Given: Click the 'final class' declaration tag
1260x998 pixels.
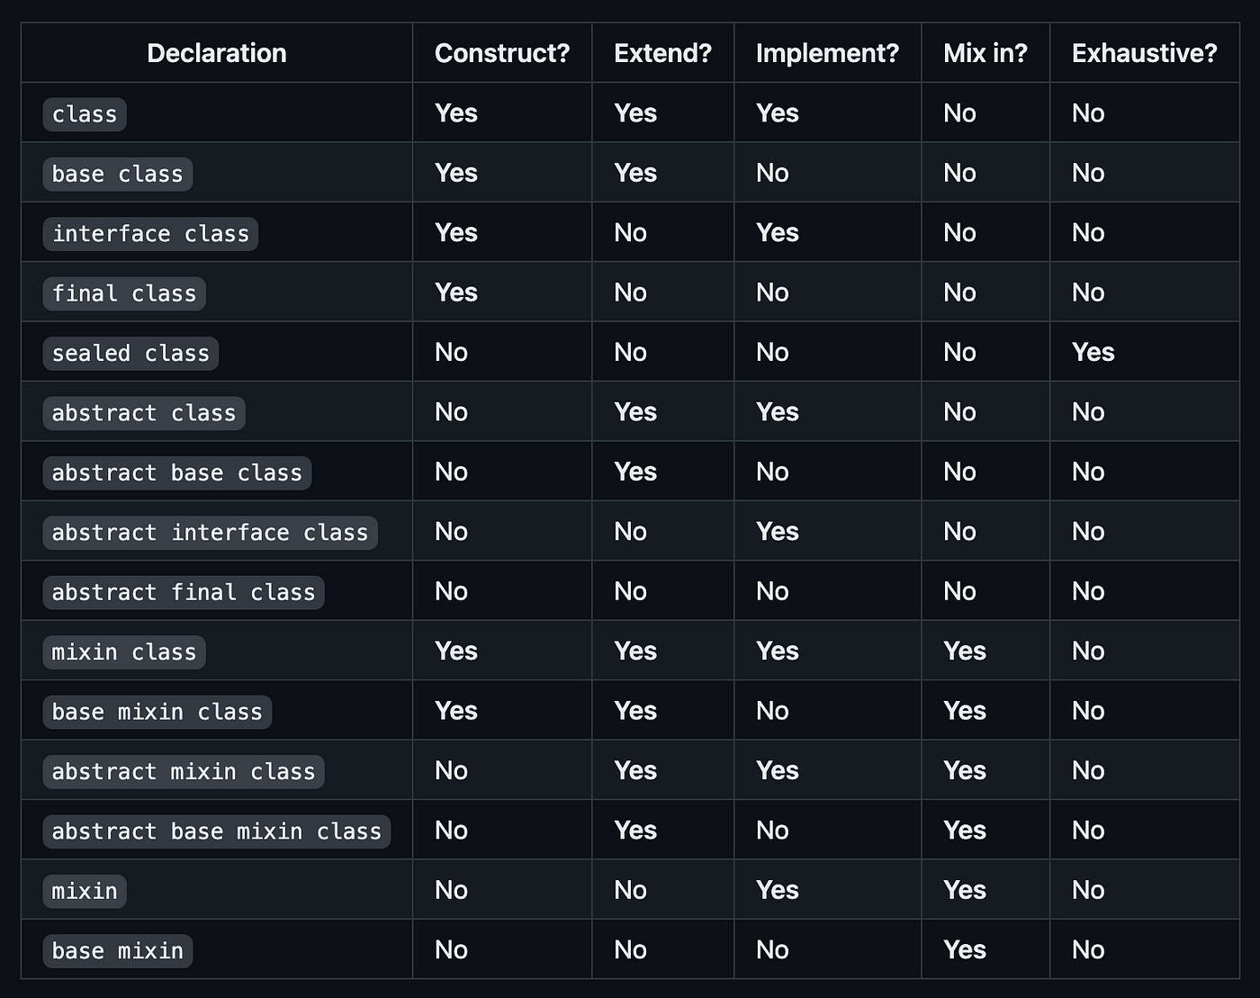Looking at the screenshot, I should 124,293.
